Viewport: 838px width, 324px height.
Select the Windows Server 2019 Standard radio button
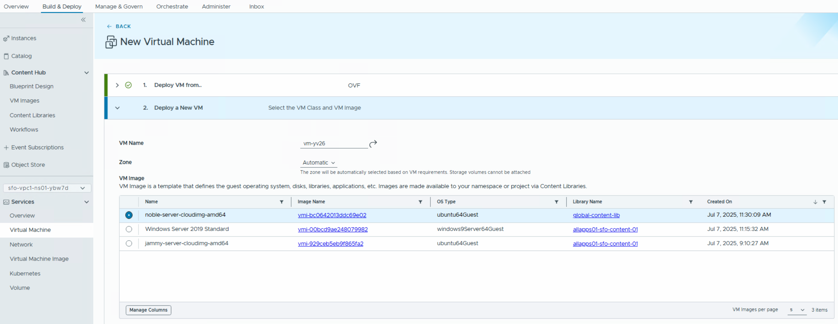[x=129, y=229]
